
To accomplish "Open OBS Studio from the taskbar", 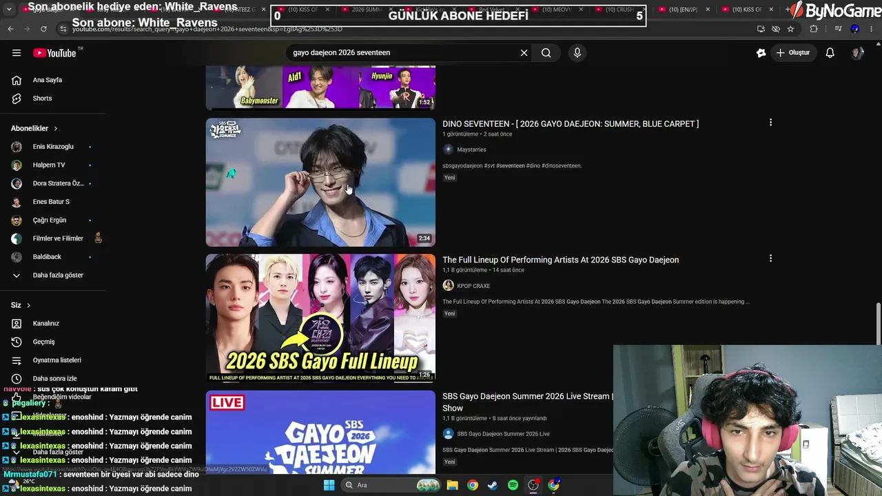I will click(533, 485).
